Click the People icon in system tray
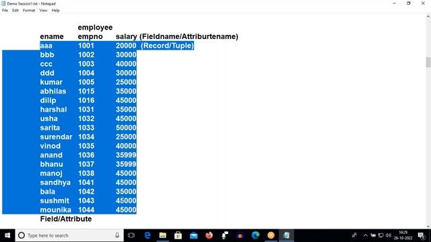The width and height of the screenshot is (431, 242). (354, 235)
